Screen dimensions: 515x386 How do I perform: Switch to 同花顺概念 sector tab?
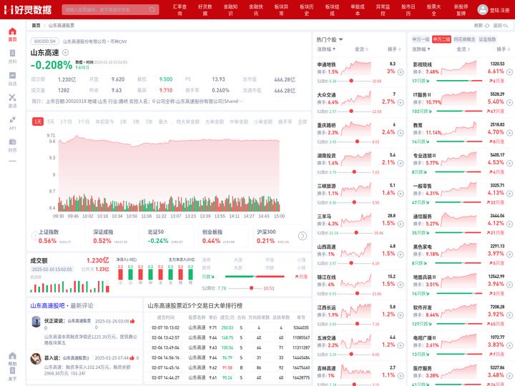point(464,39)
